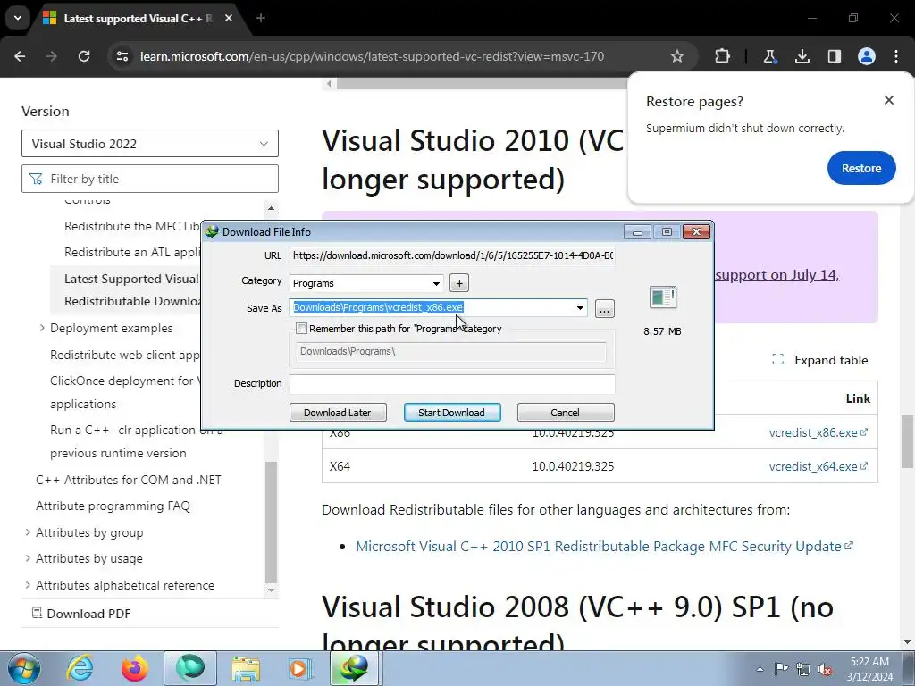Screen dimensions: 915x686
Task: Open Redistribute web client applications item
Action: click(125, 355)
